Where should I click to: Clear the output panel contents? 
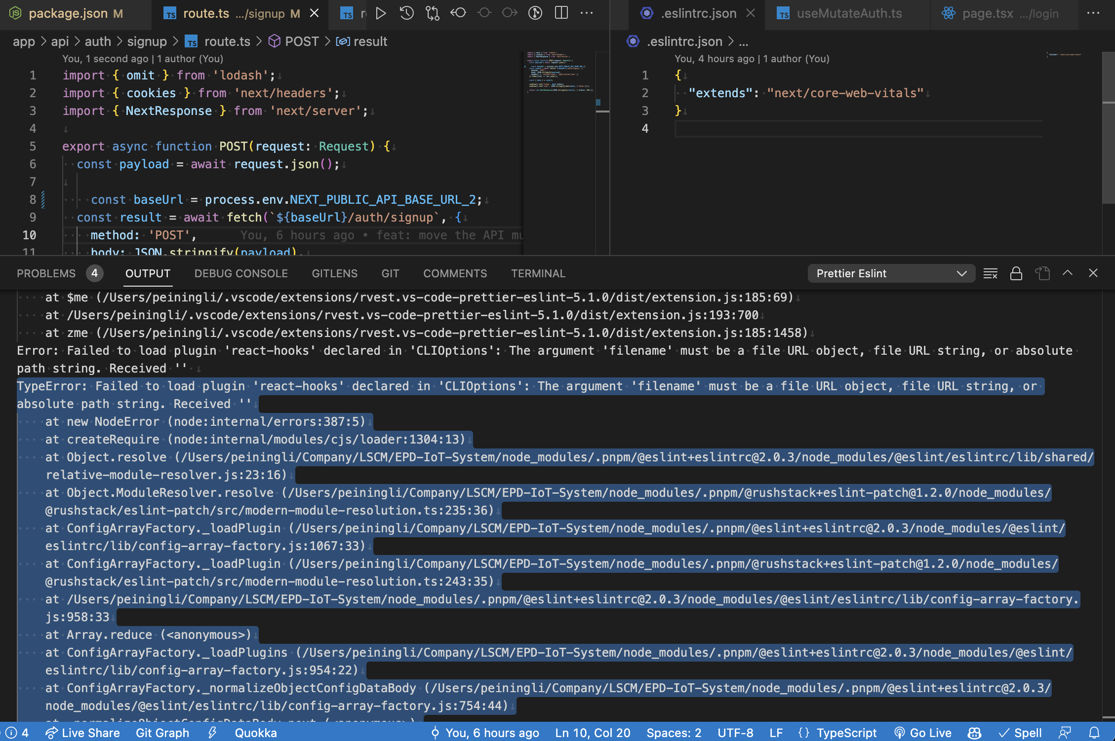pos(990,273)
